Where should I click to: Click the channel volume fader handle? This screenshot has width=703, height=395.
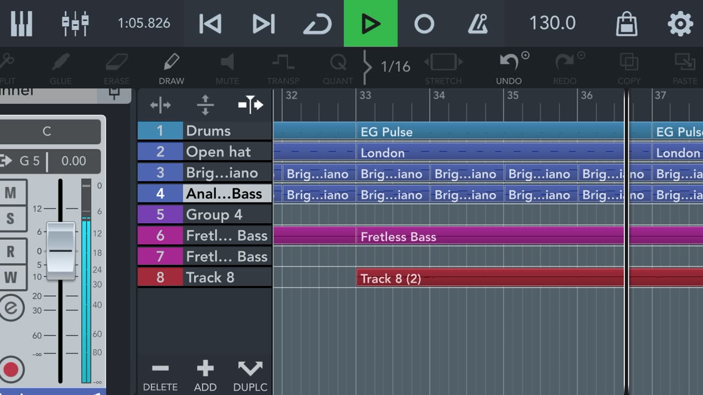point(60,251)
